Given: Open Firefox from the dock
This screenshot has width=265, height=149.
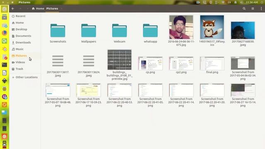Looking at the screenshot, I should [x=5, y=33].
